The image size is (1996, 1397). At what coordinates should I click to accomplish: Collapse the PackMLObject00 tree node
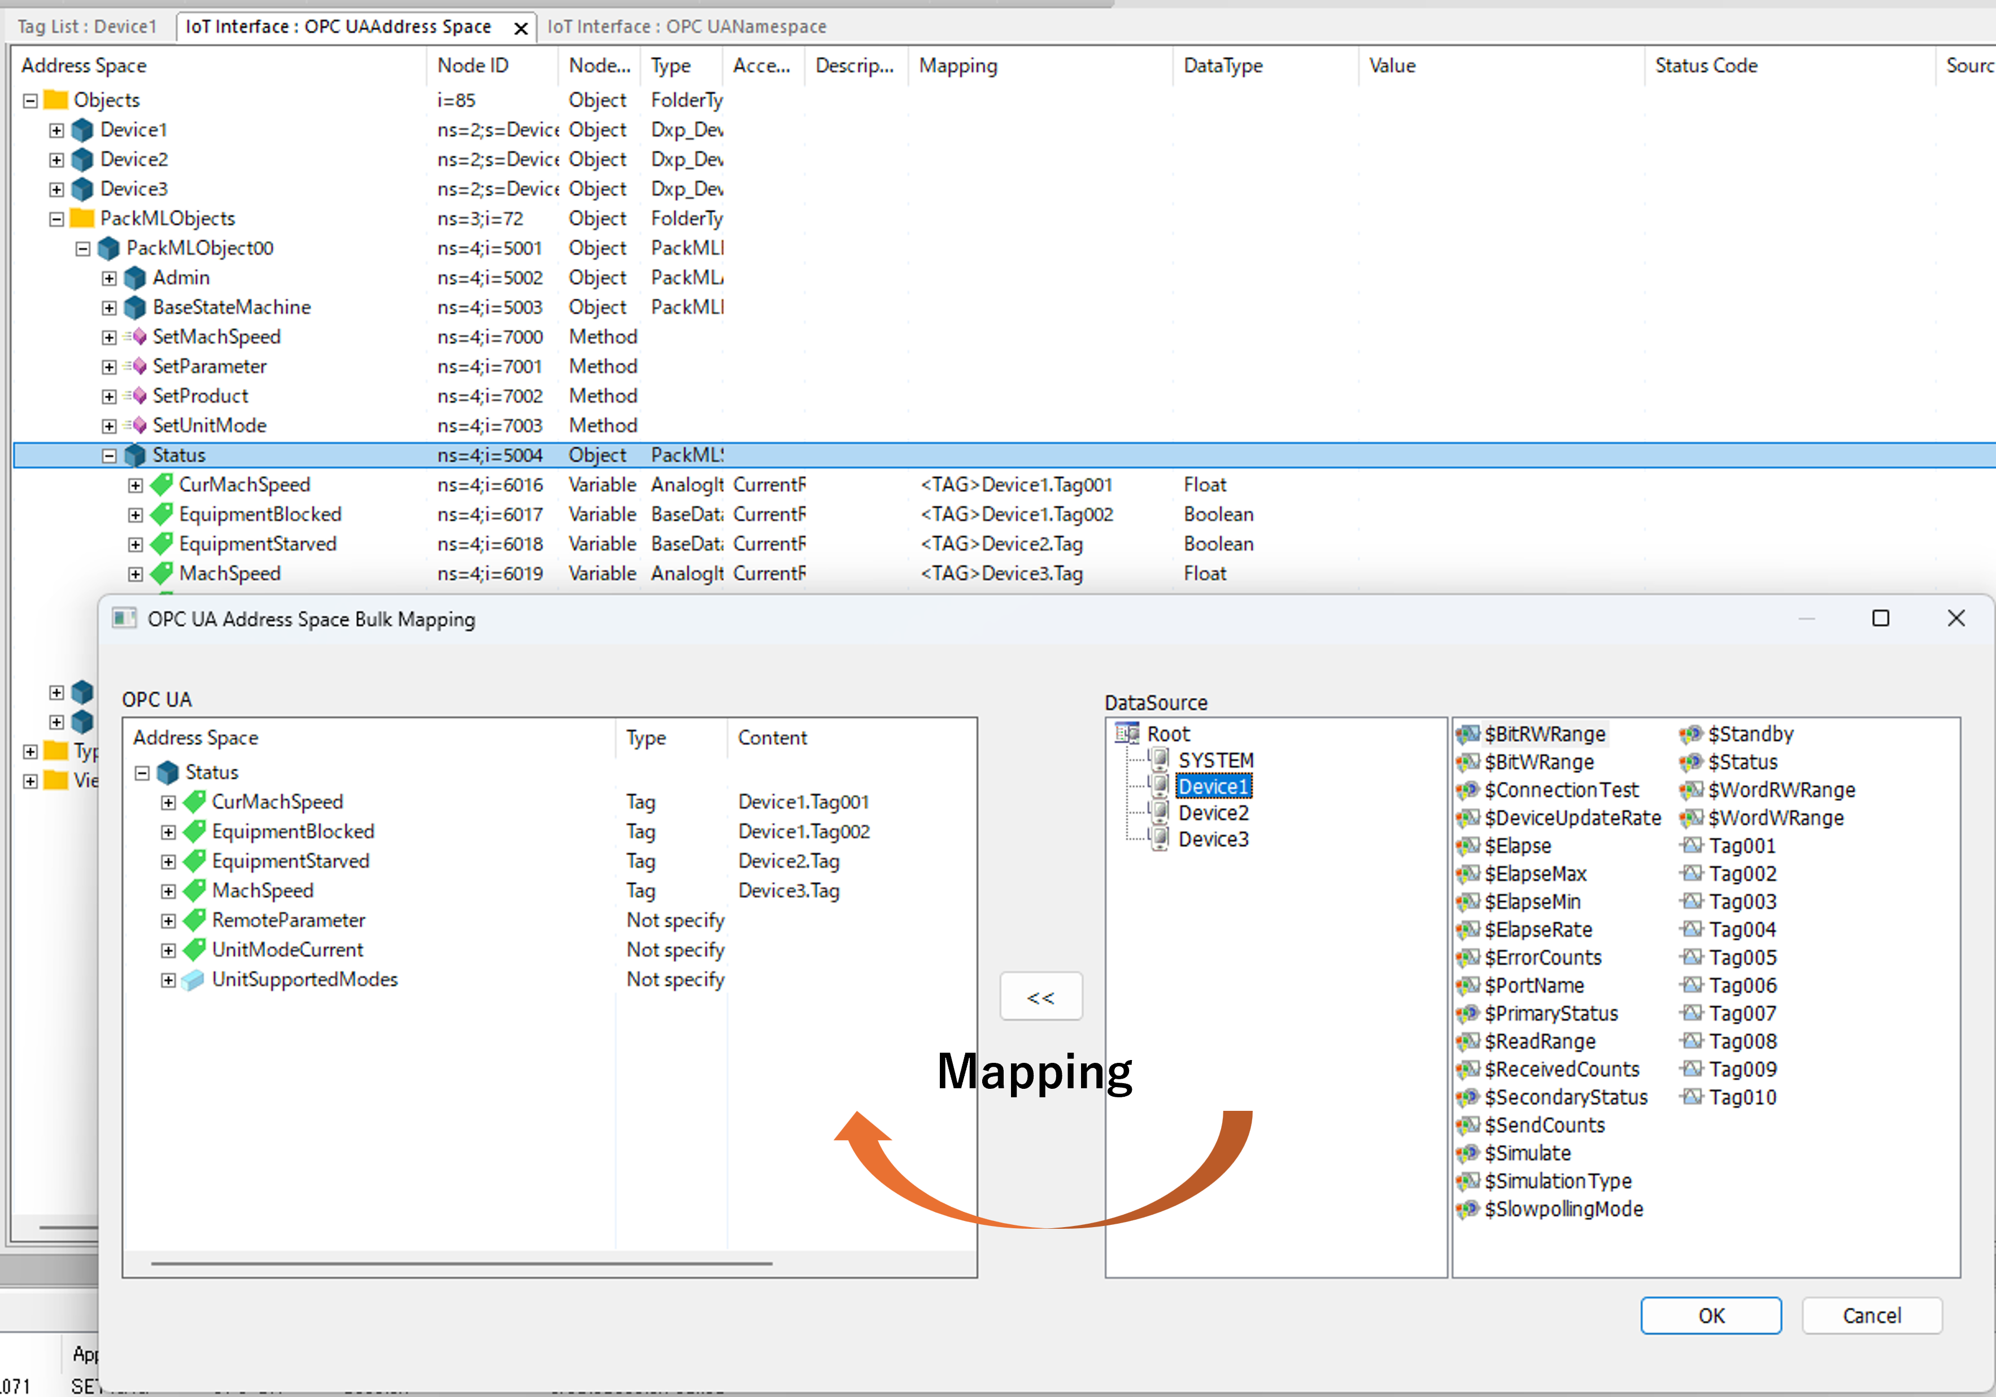pos(82,249)
